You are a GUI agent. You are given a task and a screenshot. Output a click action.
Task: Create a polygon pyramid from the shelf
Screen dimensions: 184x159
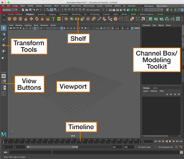point(42,19)
